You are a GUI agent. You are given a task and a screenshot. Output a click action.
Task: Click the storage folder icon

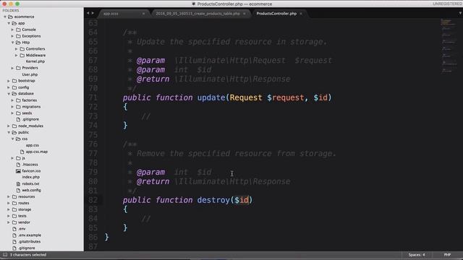(14, 209)
